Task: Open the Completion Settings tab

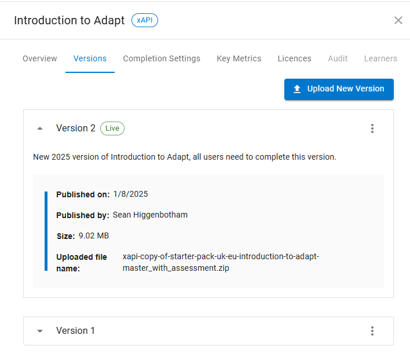Action: [x=162, y=58]
